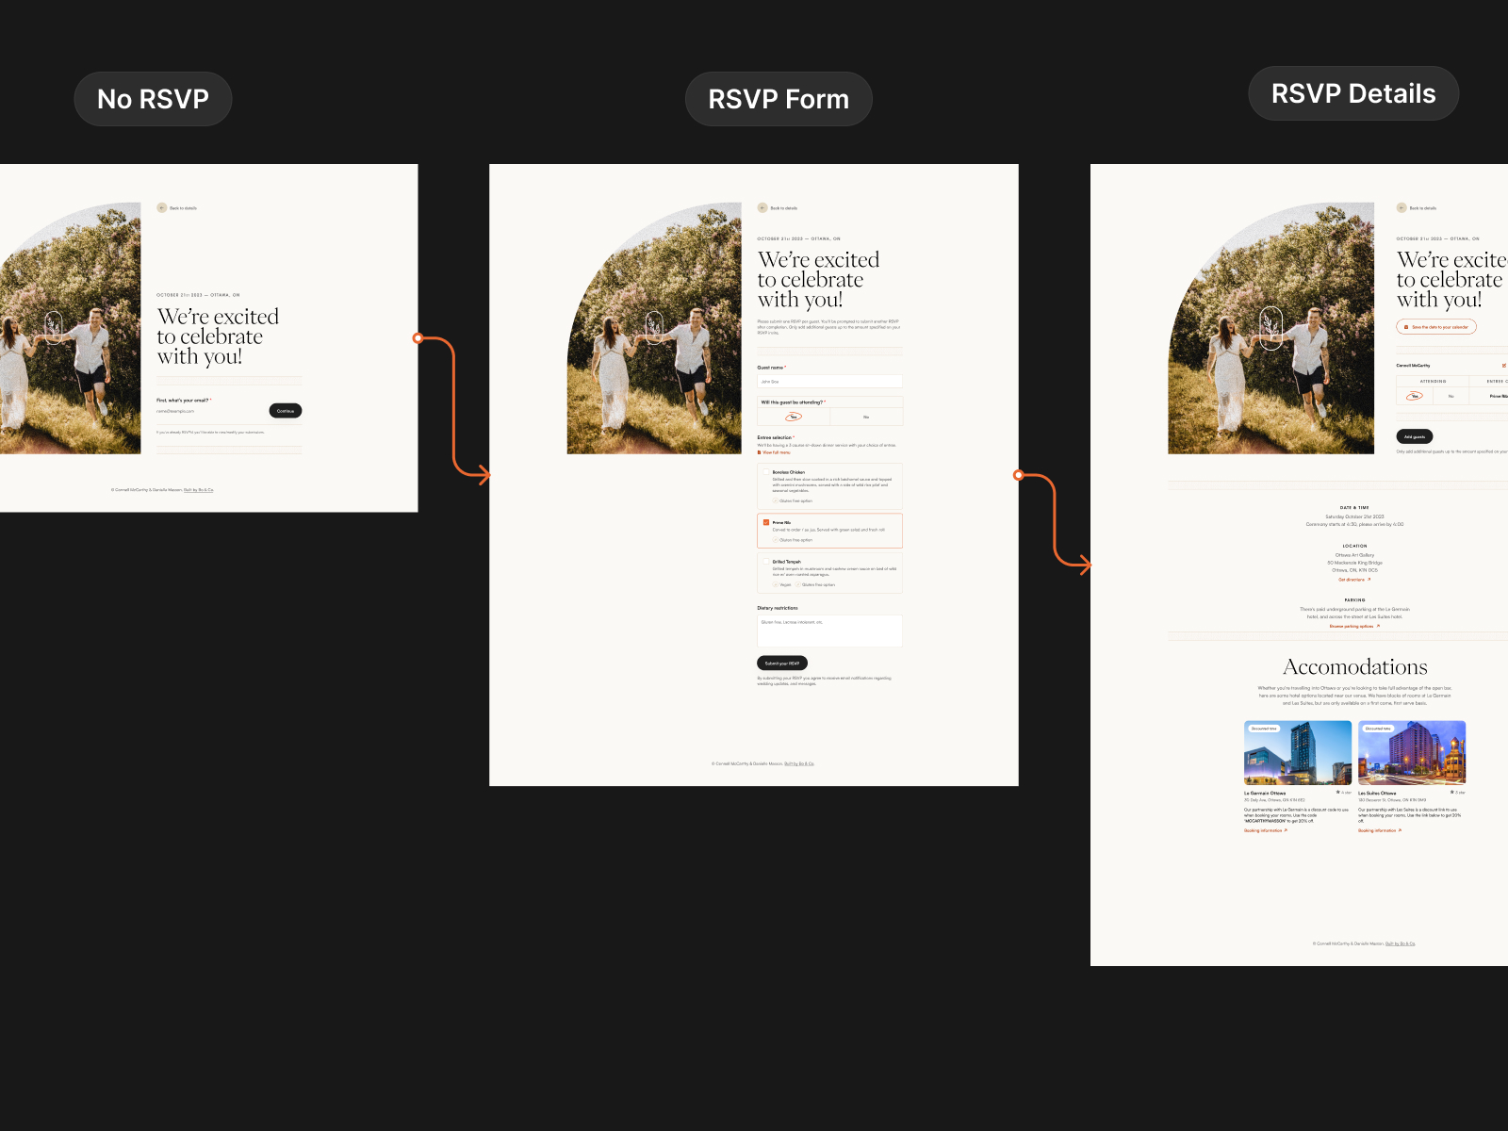The width and height of the screenshot is (1508, 1131).
Task: Click orange connector dot on No RSVP frame
Action: click(418, 337)
